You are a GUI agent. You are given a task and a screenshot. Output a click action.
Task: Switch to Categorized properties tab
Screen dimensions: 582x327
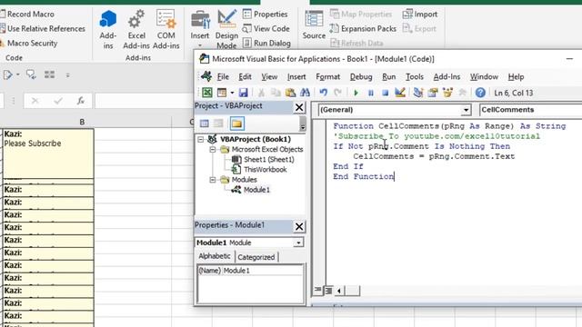[x=256, y=257]
